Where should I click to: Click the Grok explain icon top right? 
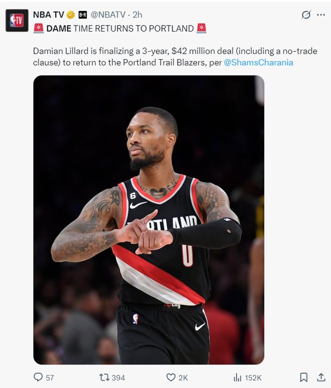(306, 15)
